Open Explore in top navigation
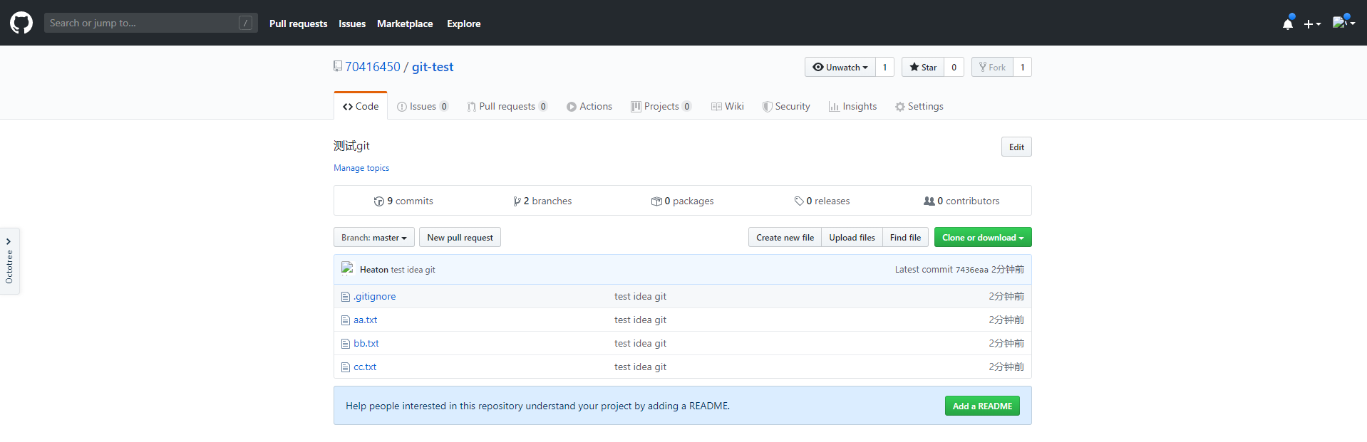Screen dimensions: 1367x442 point(464,23)
